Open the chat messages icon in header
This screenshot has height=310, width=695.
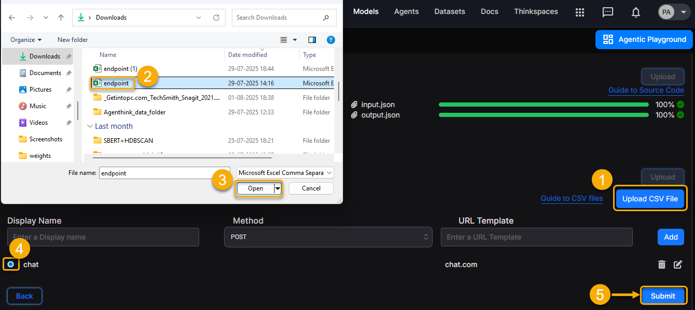coord(608,12)
